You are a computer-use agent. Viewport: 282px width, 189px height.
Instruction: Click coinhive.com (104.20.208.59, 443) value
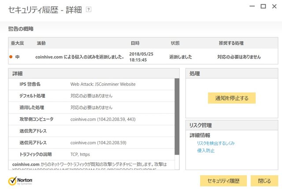click(x=103, y=119)
